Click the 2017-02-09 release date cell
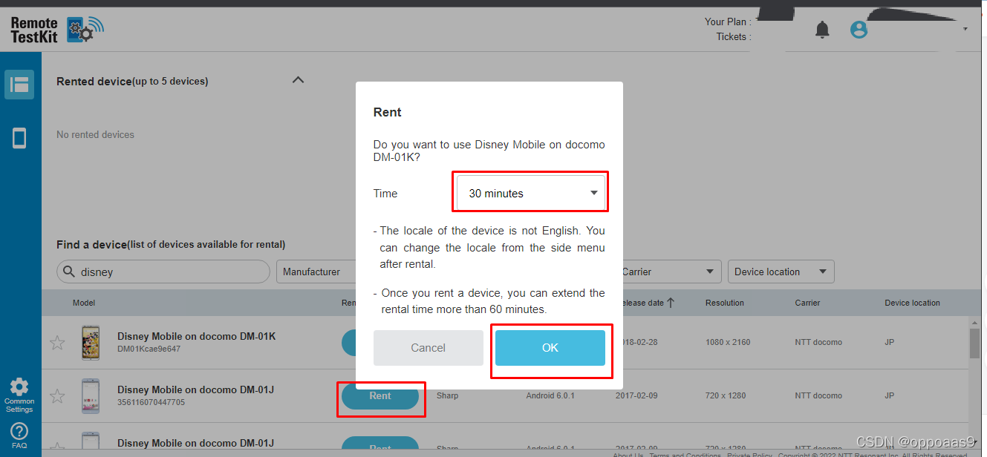The height and width of the screenshot is (457, 987). pyautogui.click(x=636, y=396)
